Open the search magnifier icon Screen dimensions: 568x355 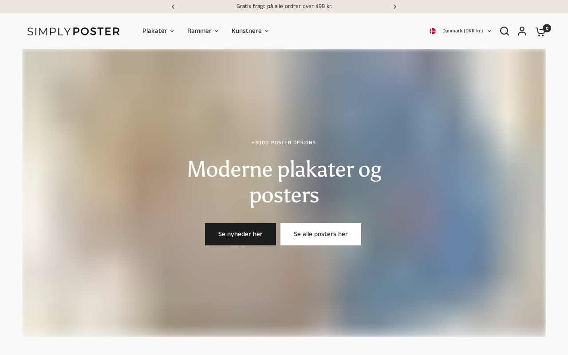coord(505,31)
